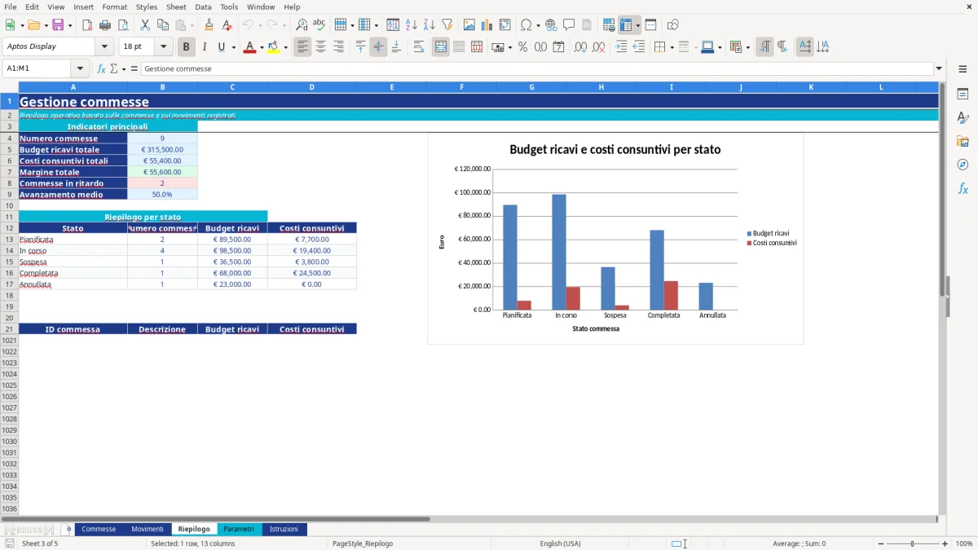Click Insert Chart icon
This screenshot has width=978, height=550.
point(487,25)
